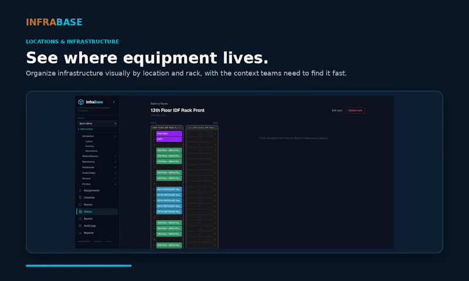Select the purple CAT7 rack device
Image resolution: width=469 pixels, height=281 pixels.
click(169, 139)
